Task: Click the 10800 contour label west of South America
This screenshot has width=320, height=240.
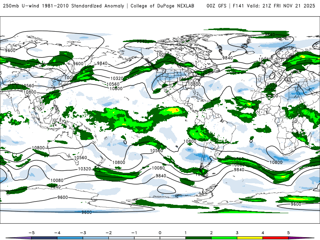Action: tap(190, 141)
